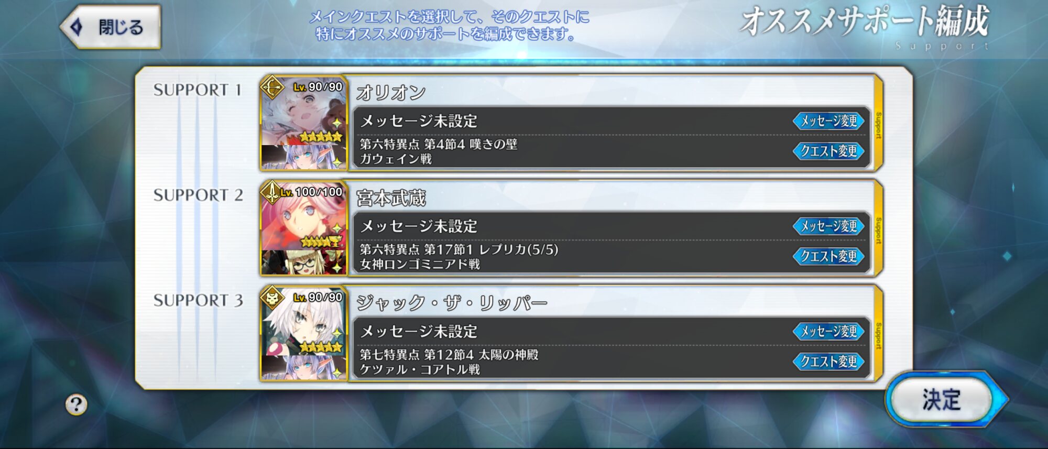Screen dimensions: 1048x449
Task: Change quest for Miyamoto Musashi support
Action: pos(828,257)
